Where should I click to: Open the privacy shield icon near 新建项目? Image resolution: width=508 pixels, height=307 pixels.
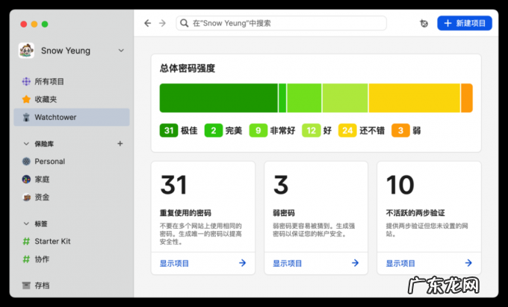click(424, 23)
